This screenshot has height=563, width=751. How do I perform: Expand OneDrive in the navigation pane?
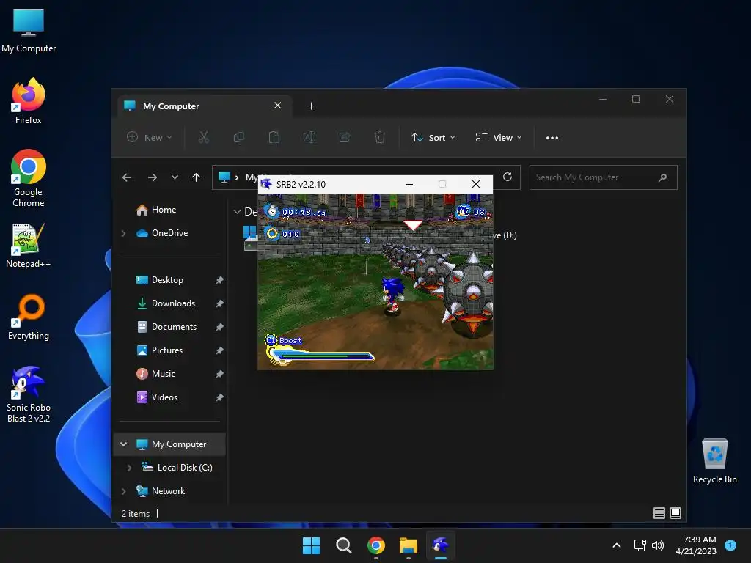123,233
